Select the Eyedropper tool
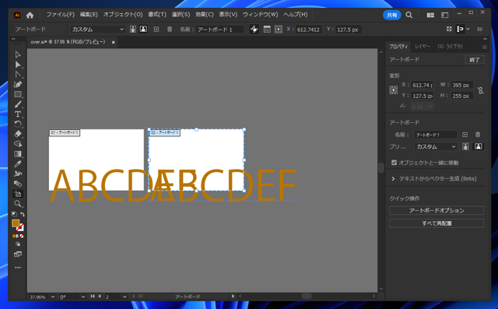 point(18,164)
